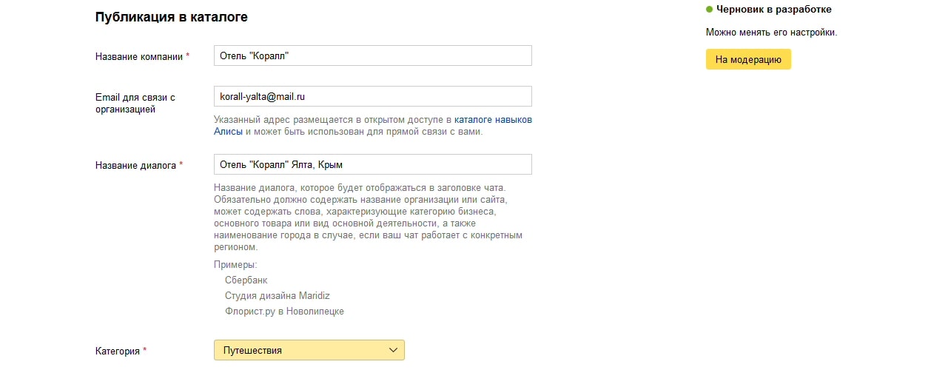
Task: Click the Сбербанк example text
Action: click(x=246, y=280)
